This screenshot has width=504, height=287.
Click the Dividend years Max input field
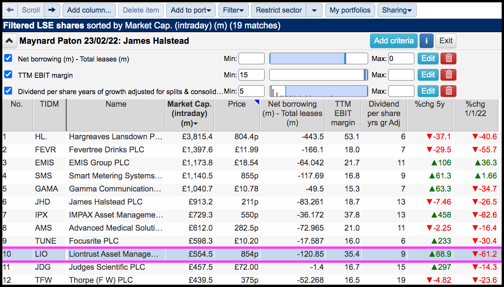pos(401,91)
